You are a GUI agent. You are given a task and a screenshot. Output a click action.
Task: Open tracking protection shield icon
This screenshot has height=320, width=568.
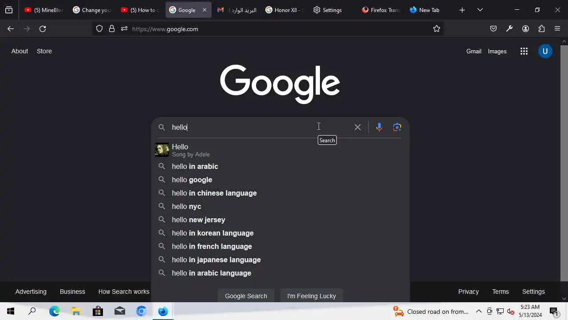point(99,29)
